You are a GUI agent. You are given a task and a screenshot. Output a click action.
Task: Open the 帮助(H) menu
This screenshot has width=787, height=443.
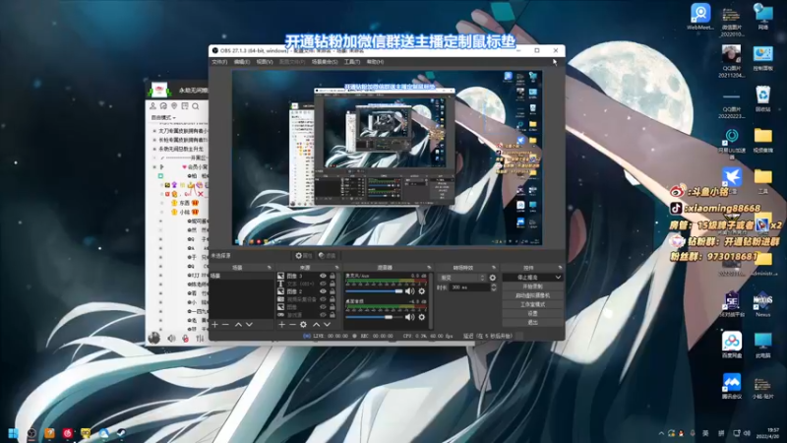click(375, 62)
